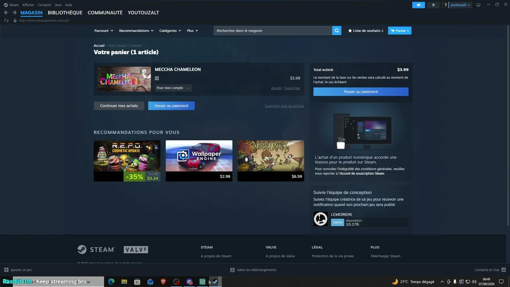Open the Mail app from the taskbar
Image resolution: width=510 pixels, height=287 pixels.
(150, 282)
